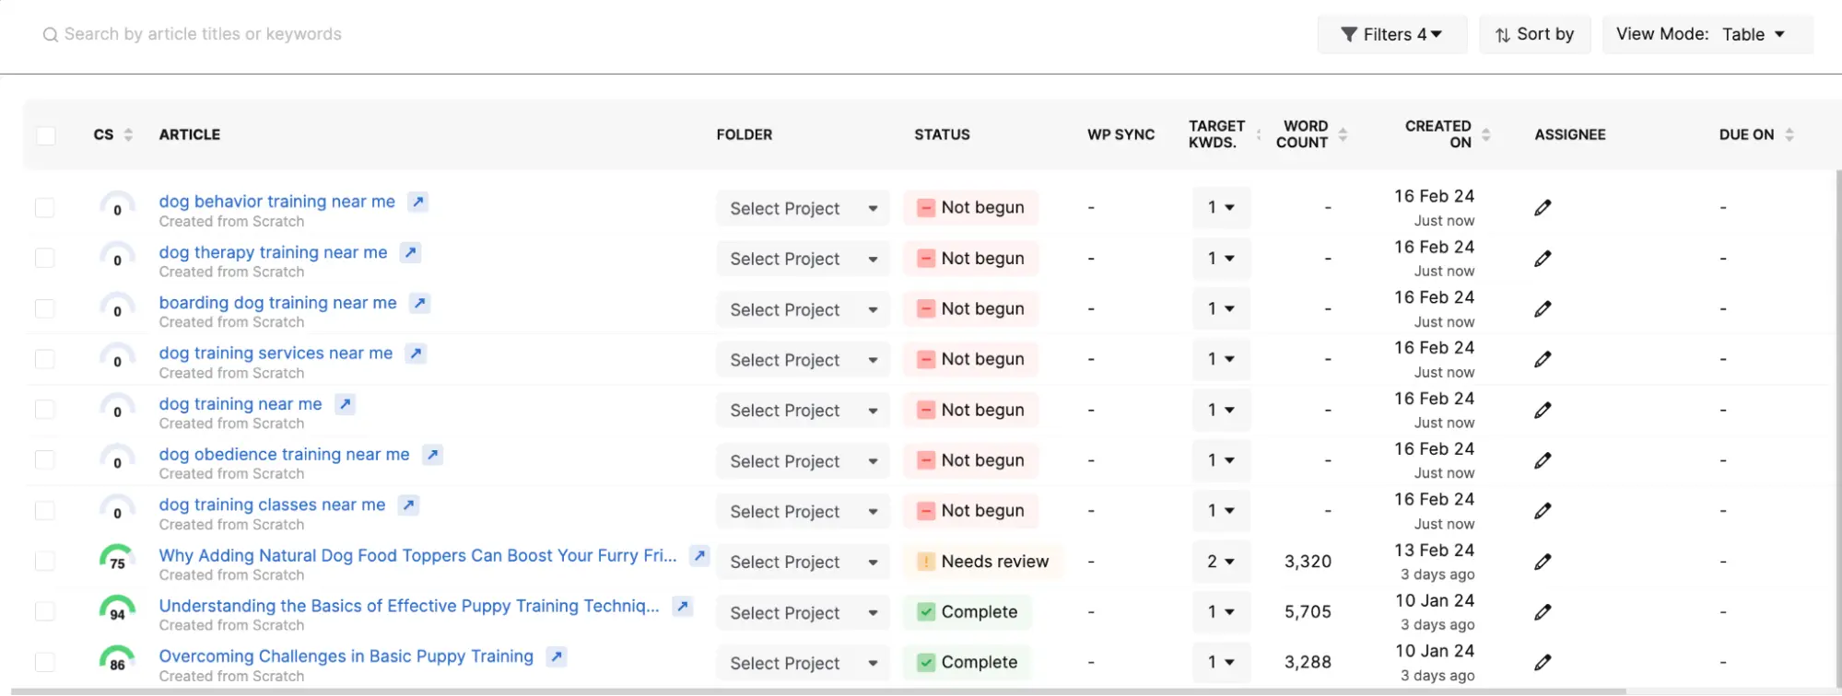This screenshot has width=1842, height=696.
Task: Click created date '13 Feb 24'
Action: (x=1434, y=551)
